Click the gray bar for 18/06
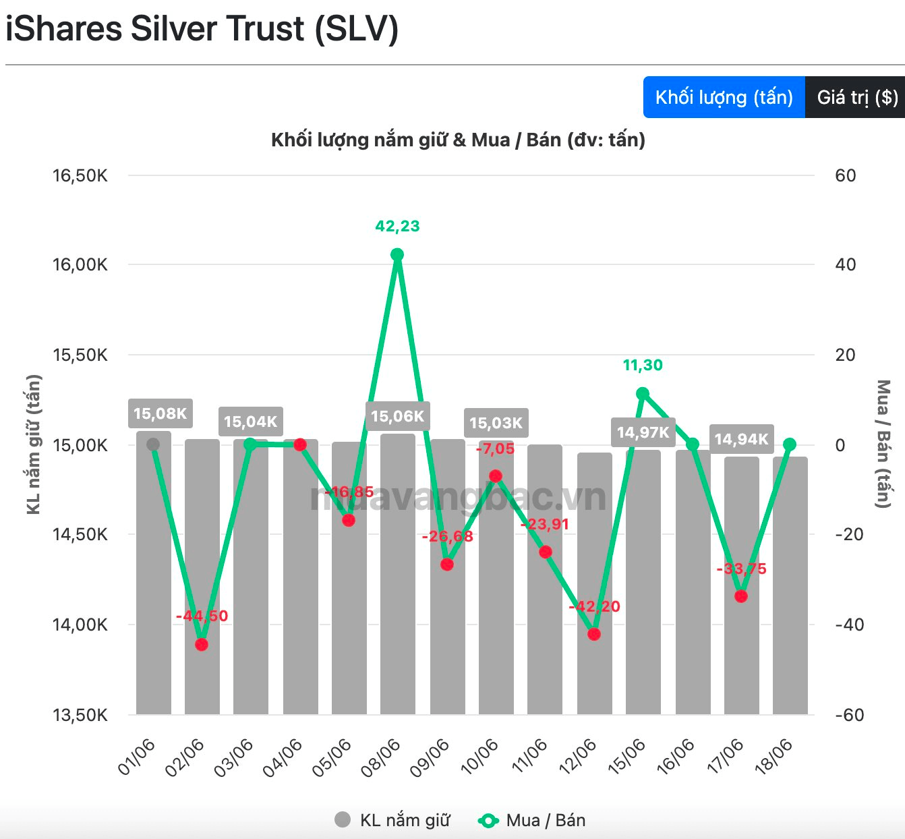 (790, 585)
